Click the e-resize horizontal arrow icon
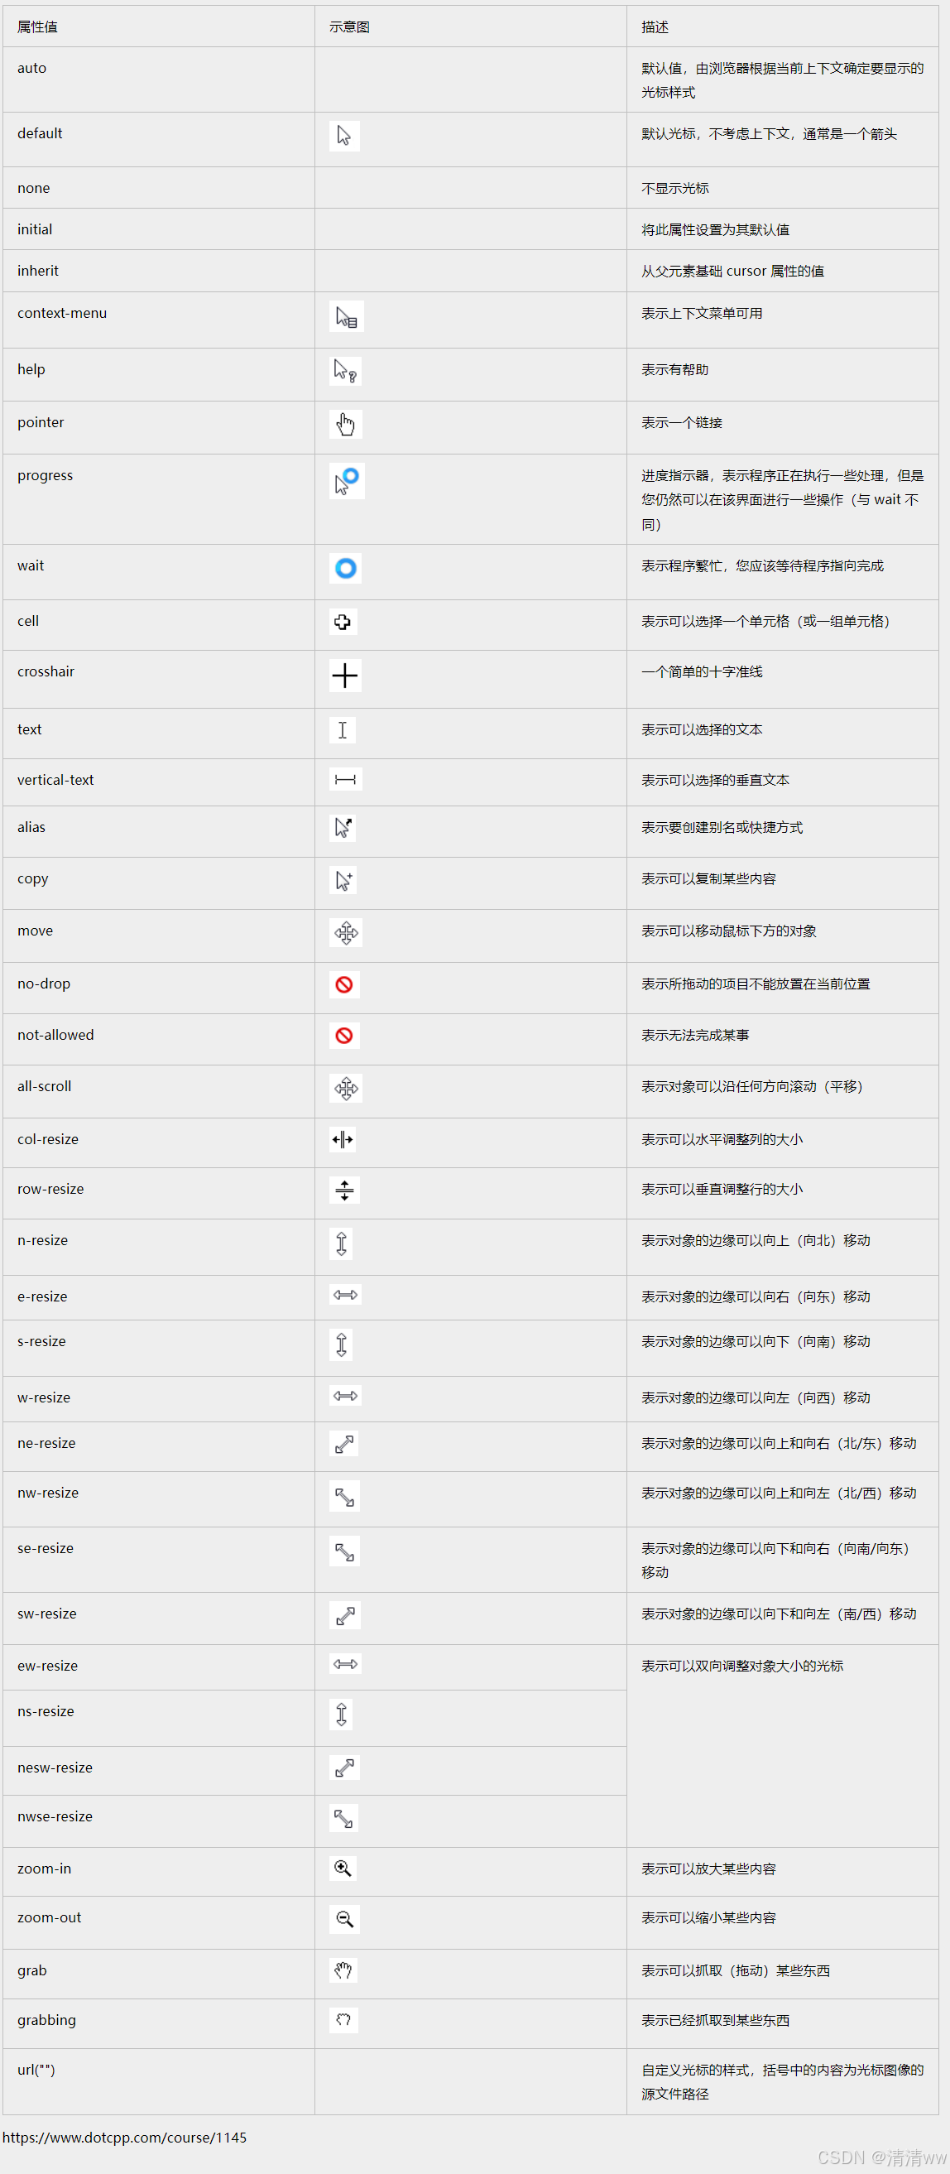Image resolution: width=950 pixels, height=2174 pixels. (345, 1295)
